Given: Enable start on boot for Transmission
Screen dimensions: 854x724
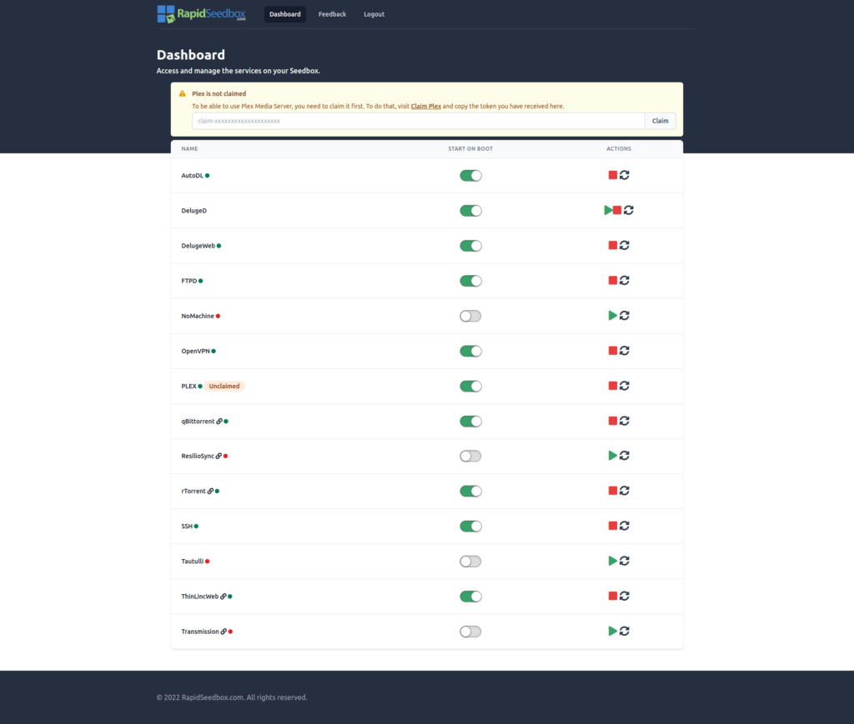Looking at the screenshot, I should coord(470,632).
